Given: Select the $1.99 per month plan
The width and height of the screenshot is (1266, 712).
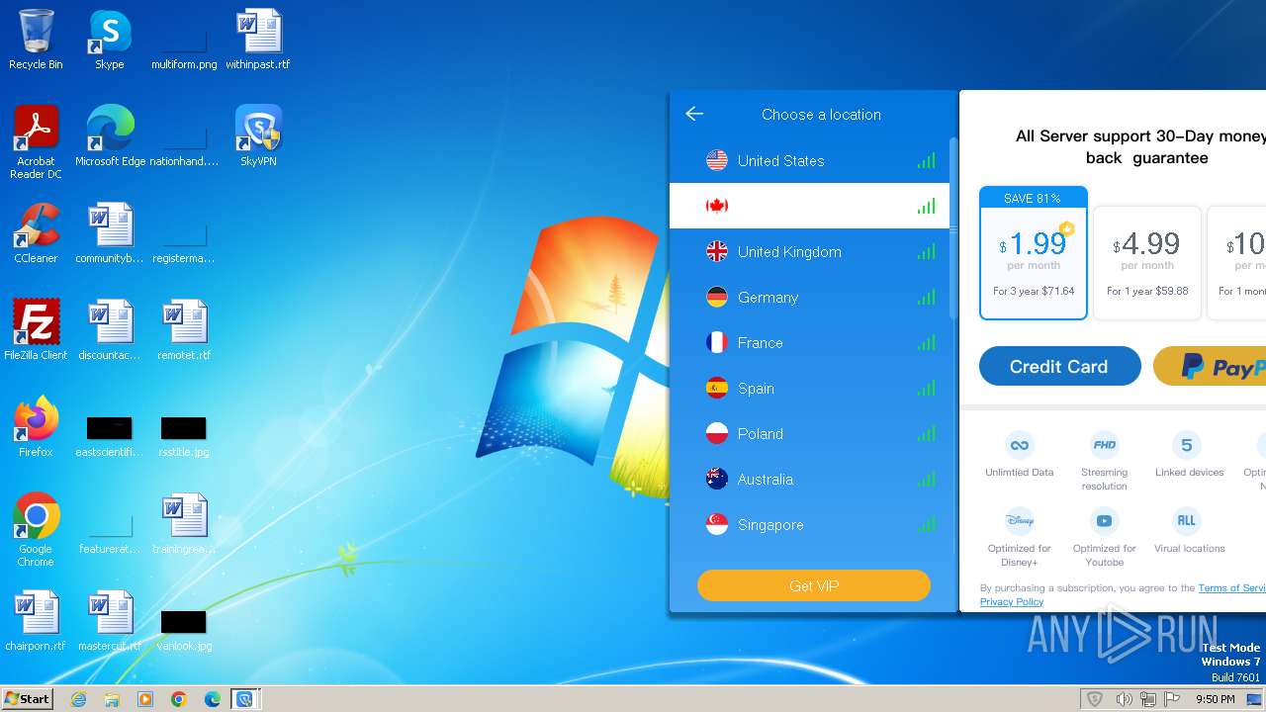Looking at the screenshot, I should [1034, 253].
